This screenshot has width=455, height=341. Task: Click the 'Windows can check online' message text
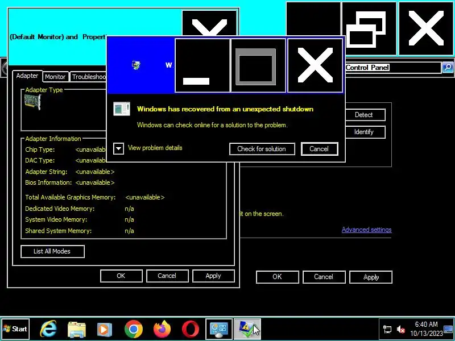(x=212, y=125)
